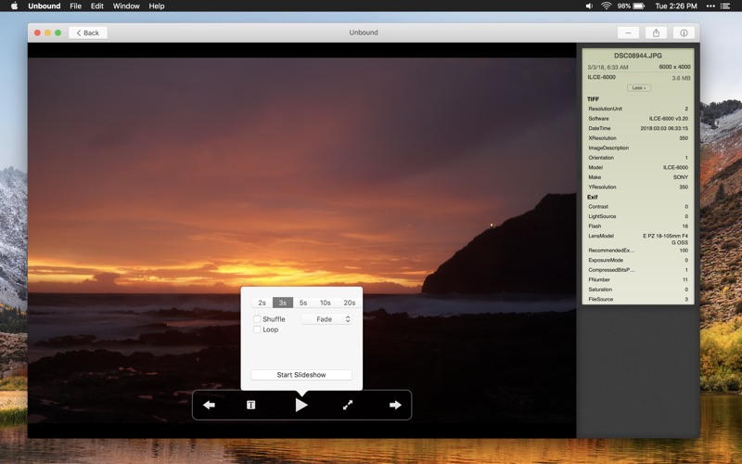This screenshot has width=742, height=464.
Task: Toggle the info panel with the i icon
Action: click(684, 32)
